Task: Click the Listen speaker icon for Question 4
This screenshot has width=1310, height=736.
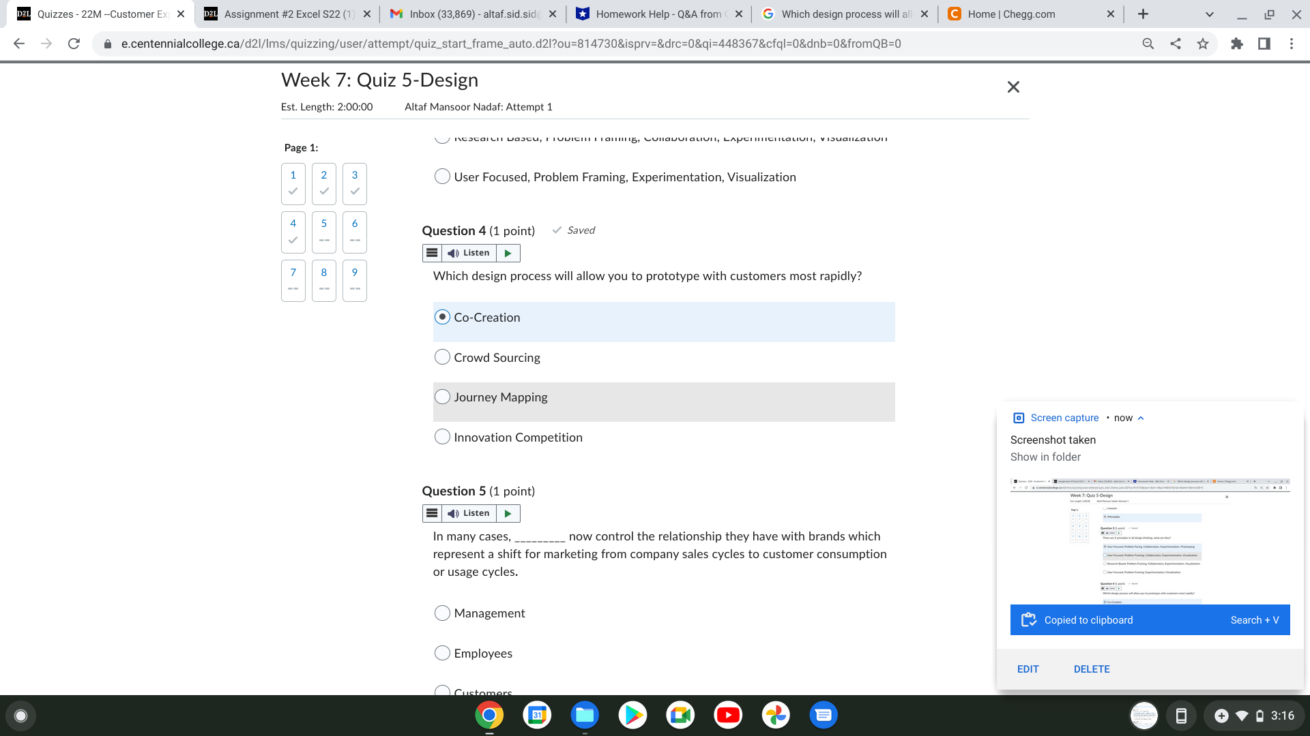Action: 452,253
